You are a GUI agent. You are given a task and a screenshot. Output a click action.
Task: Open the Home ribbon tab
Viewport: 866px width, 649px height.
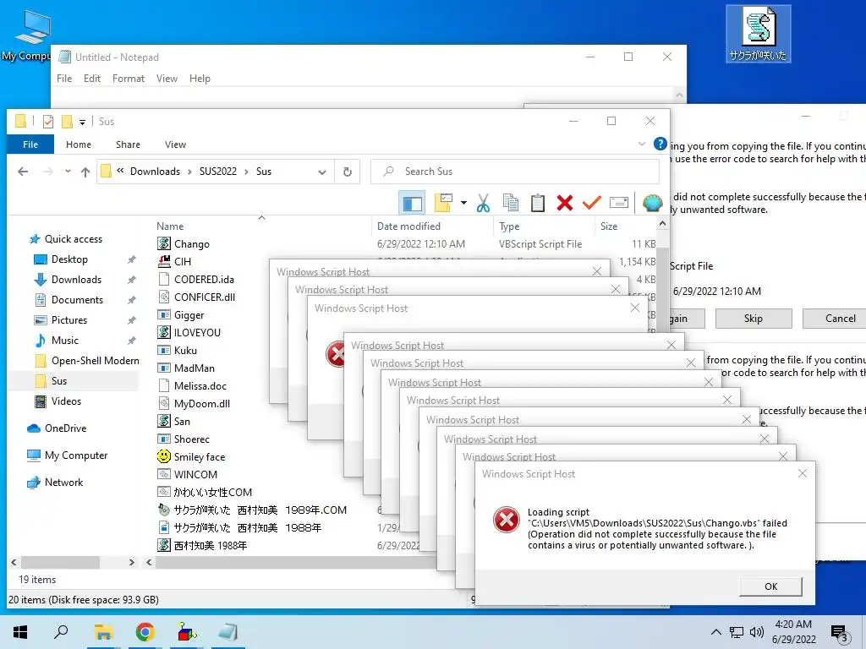pos(79,145)
